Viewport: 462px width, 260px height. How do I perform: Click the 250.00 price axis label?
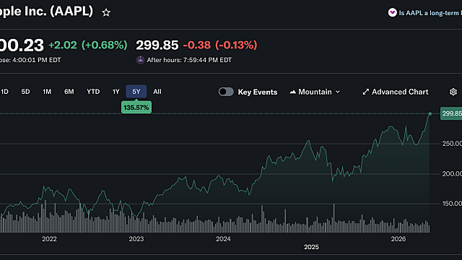[x=452, y=144]
